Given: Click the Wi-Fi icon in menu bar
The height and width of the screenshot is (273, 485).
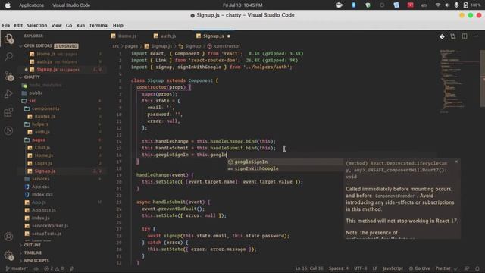Looking at the screenshot, I should pos(438,5).
